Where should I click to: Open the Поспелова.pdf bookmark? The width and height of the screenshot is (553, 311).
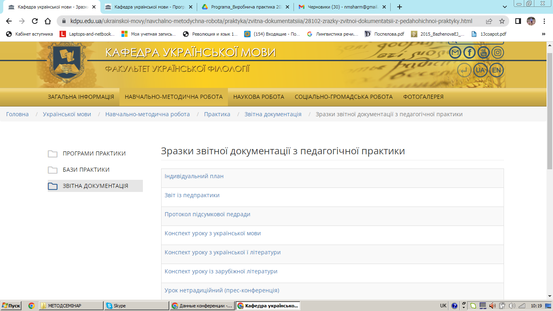[385, 34]
